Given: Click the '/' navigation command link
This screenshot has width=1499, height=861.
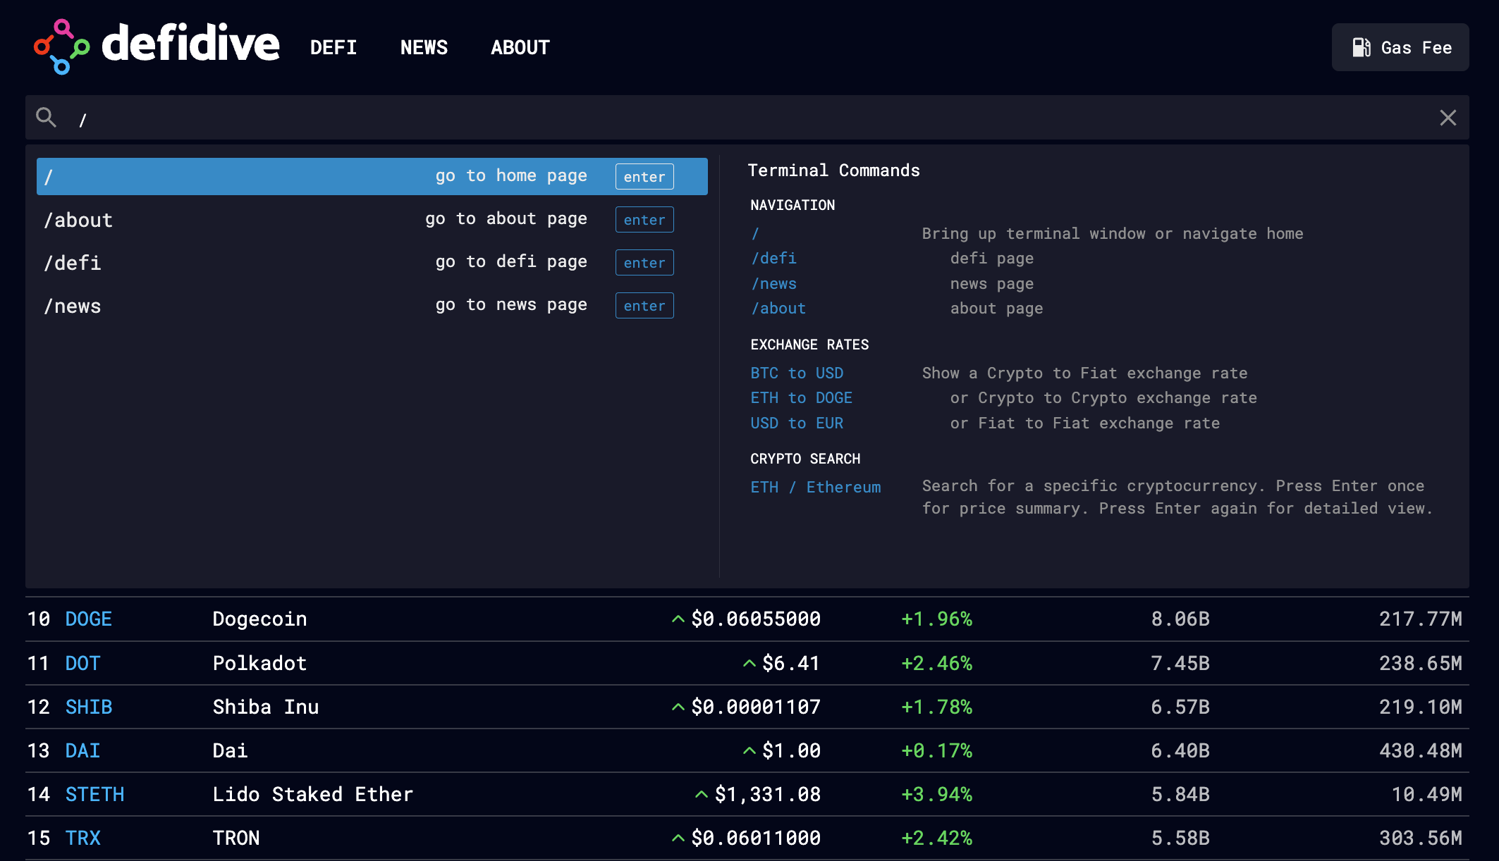Looking at the screenshot, I should point(755,233).
